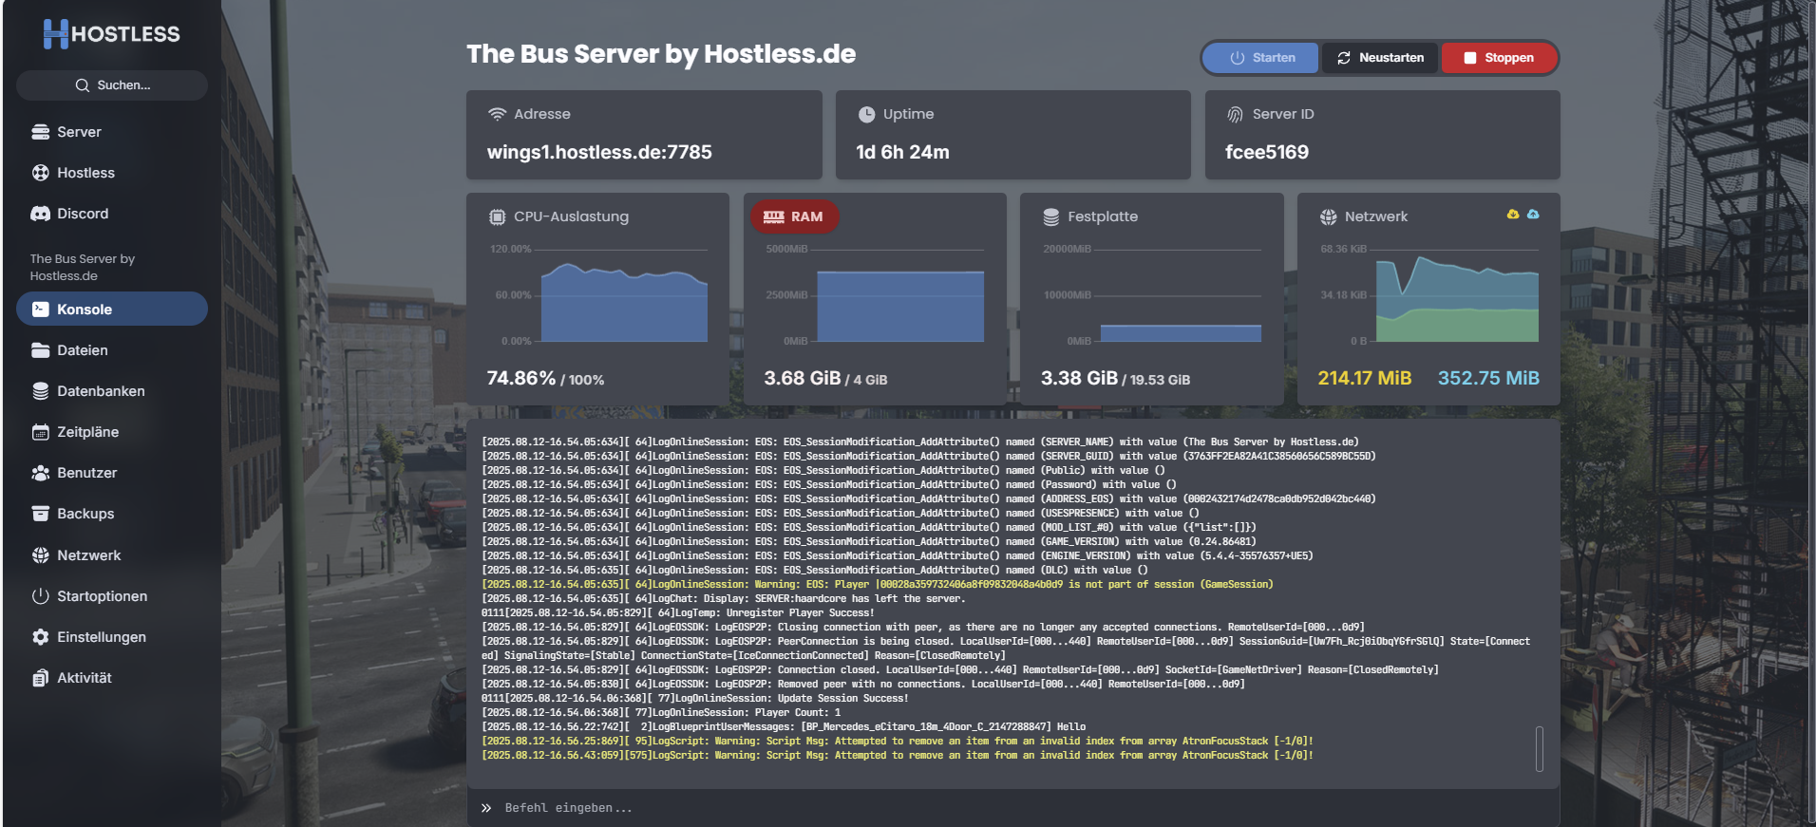This screenshot has width=1816, height=827.
Task: Click the CPU usage value 74.86%
Action: coord(521,378)
